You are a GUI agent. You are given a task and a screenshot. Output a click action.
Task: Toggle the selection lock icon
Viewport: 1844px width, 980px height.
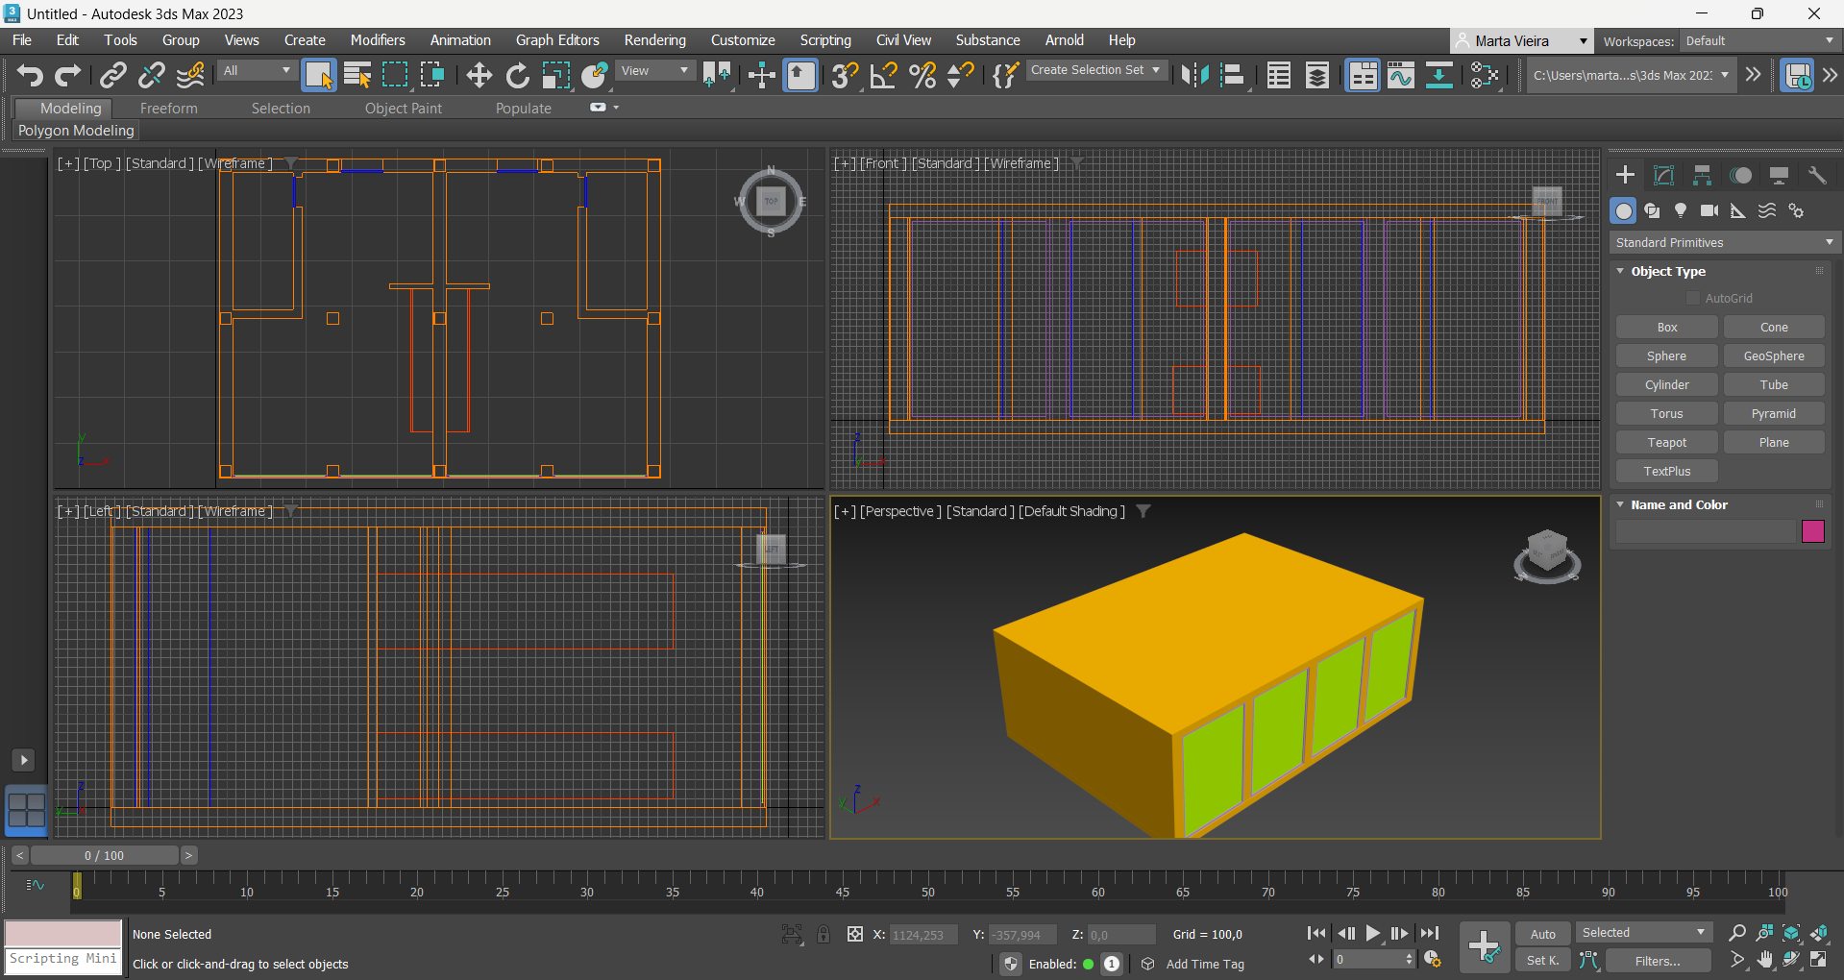click(824, 934)
